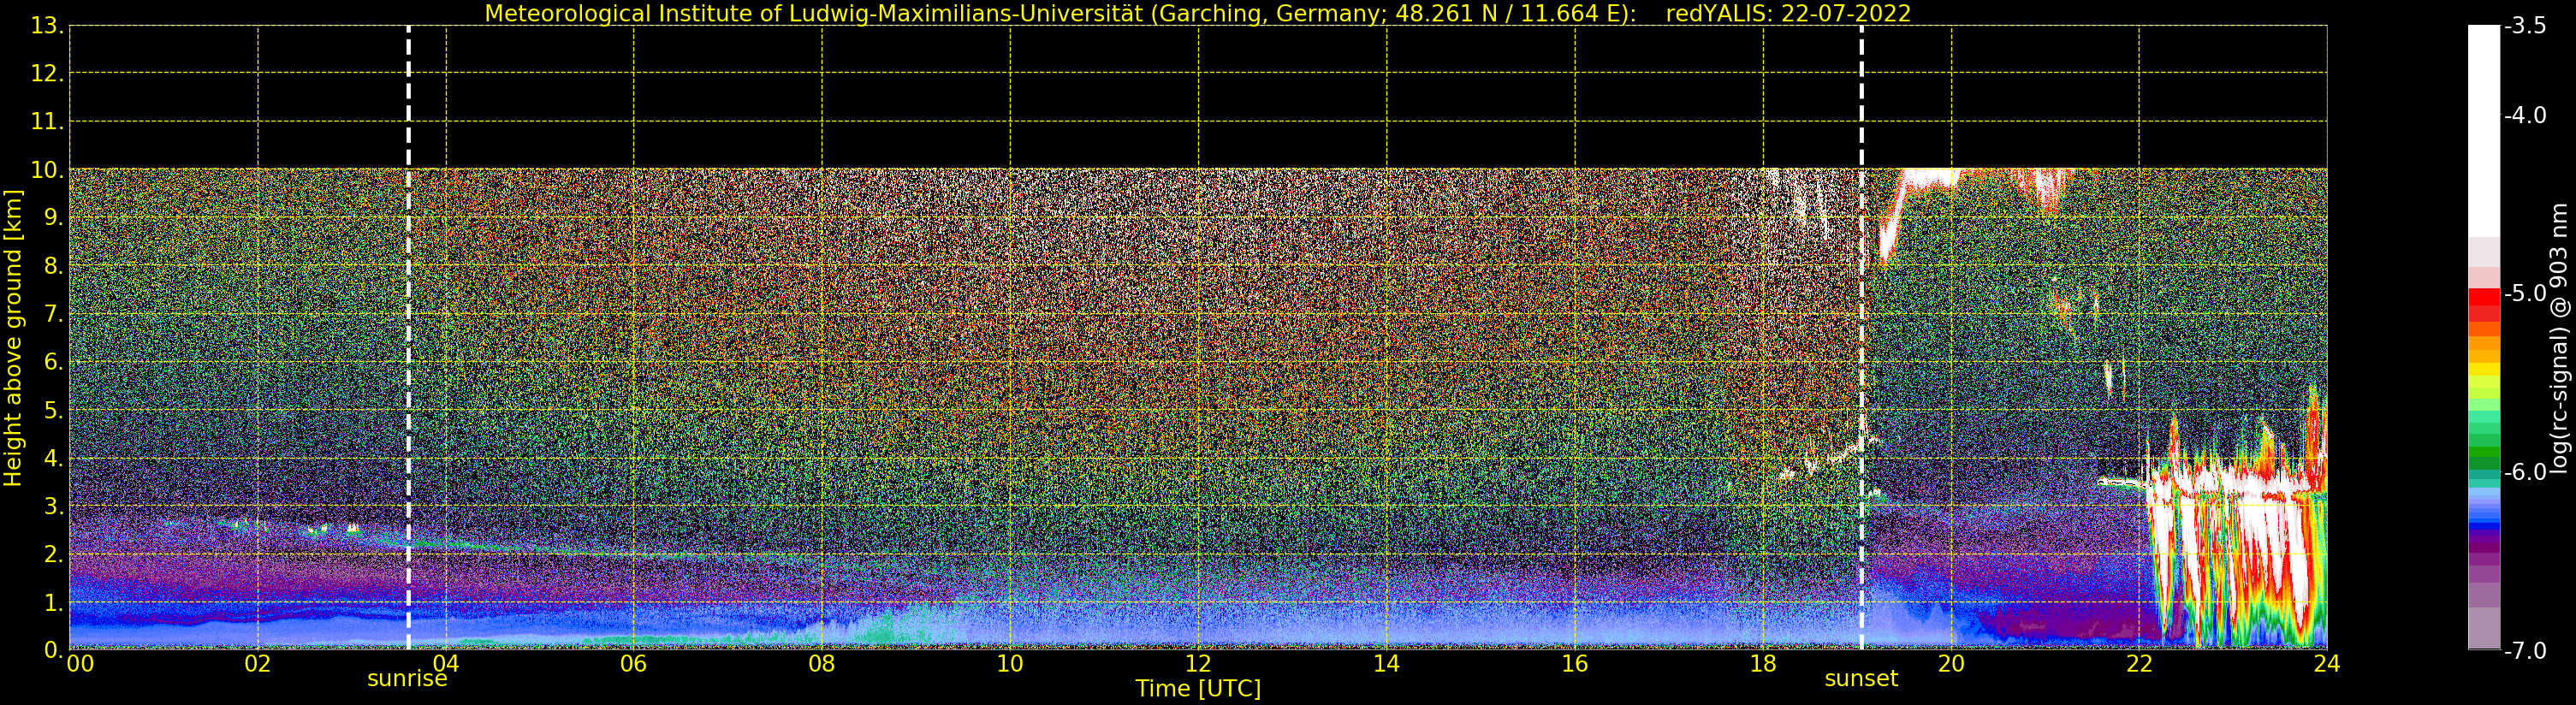This screenshot has height=705, width=2576.
Task: Click the height axis tick '7.'
Action: [52, 314]
